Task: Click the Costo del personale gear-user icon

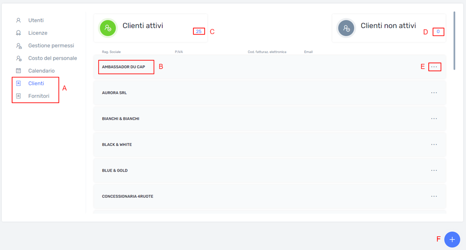Action: [x=19, y=58]
